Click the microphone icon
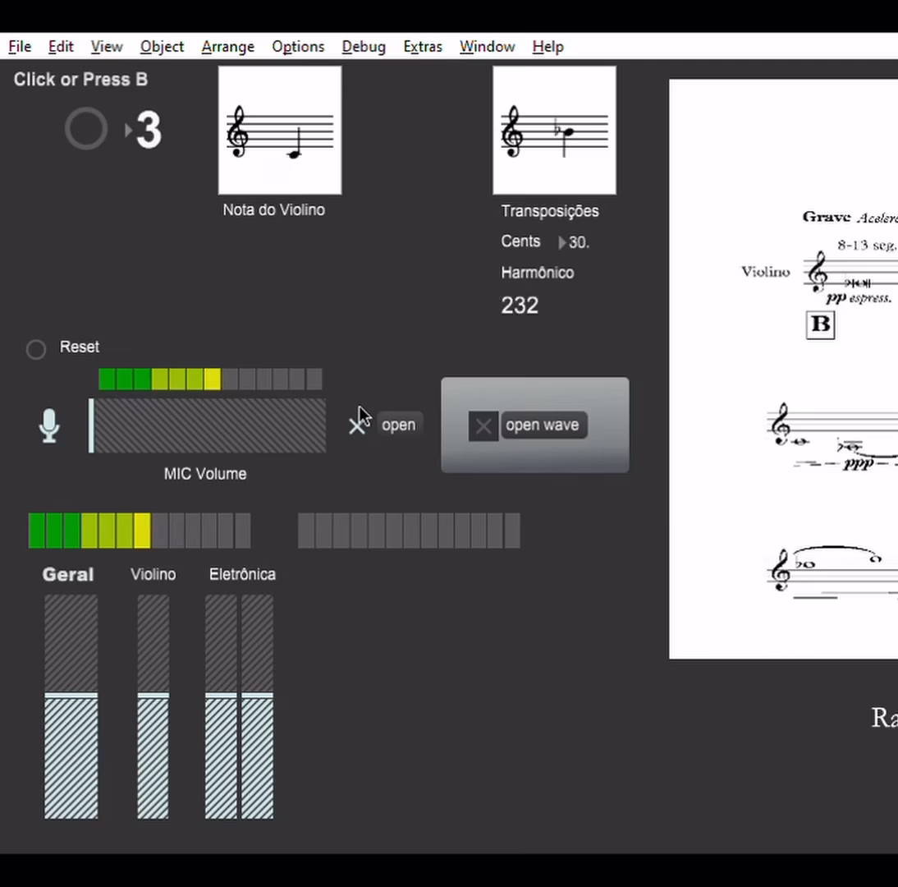This screenshot has height=887, width=898. coord(49,425)
